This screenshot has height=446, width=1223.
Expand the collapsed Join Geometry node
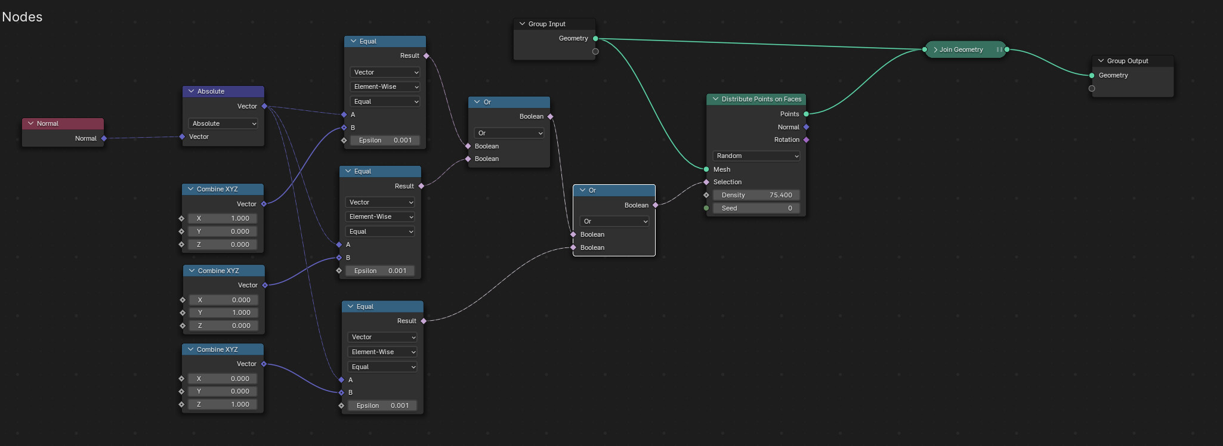pos(935,49)
